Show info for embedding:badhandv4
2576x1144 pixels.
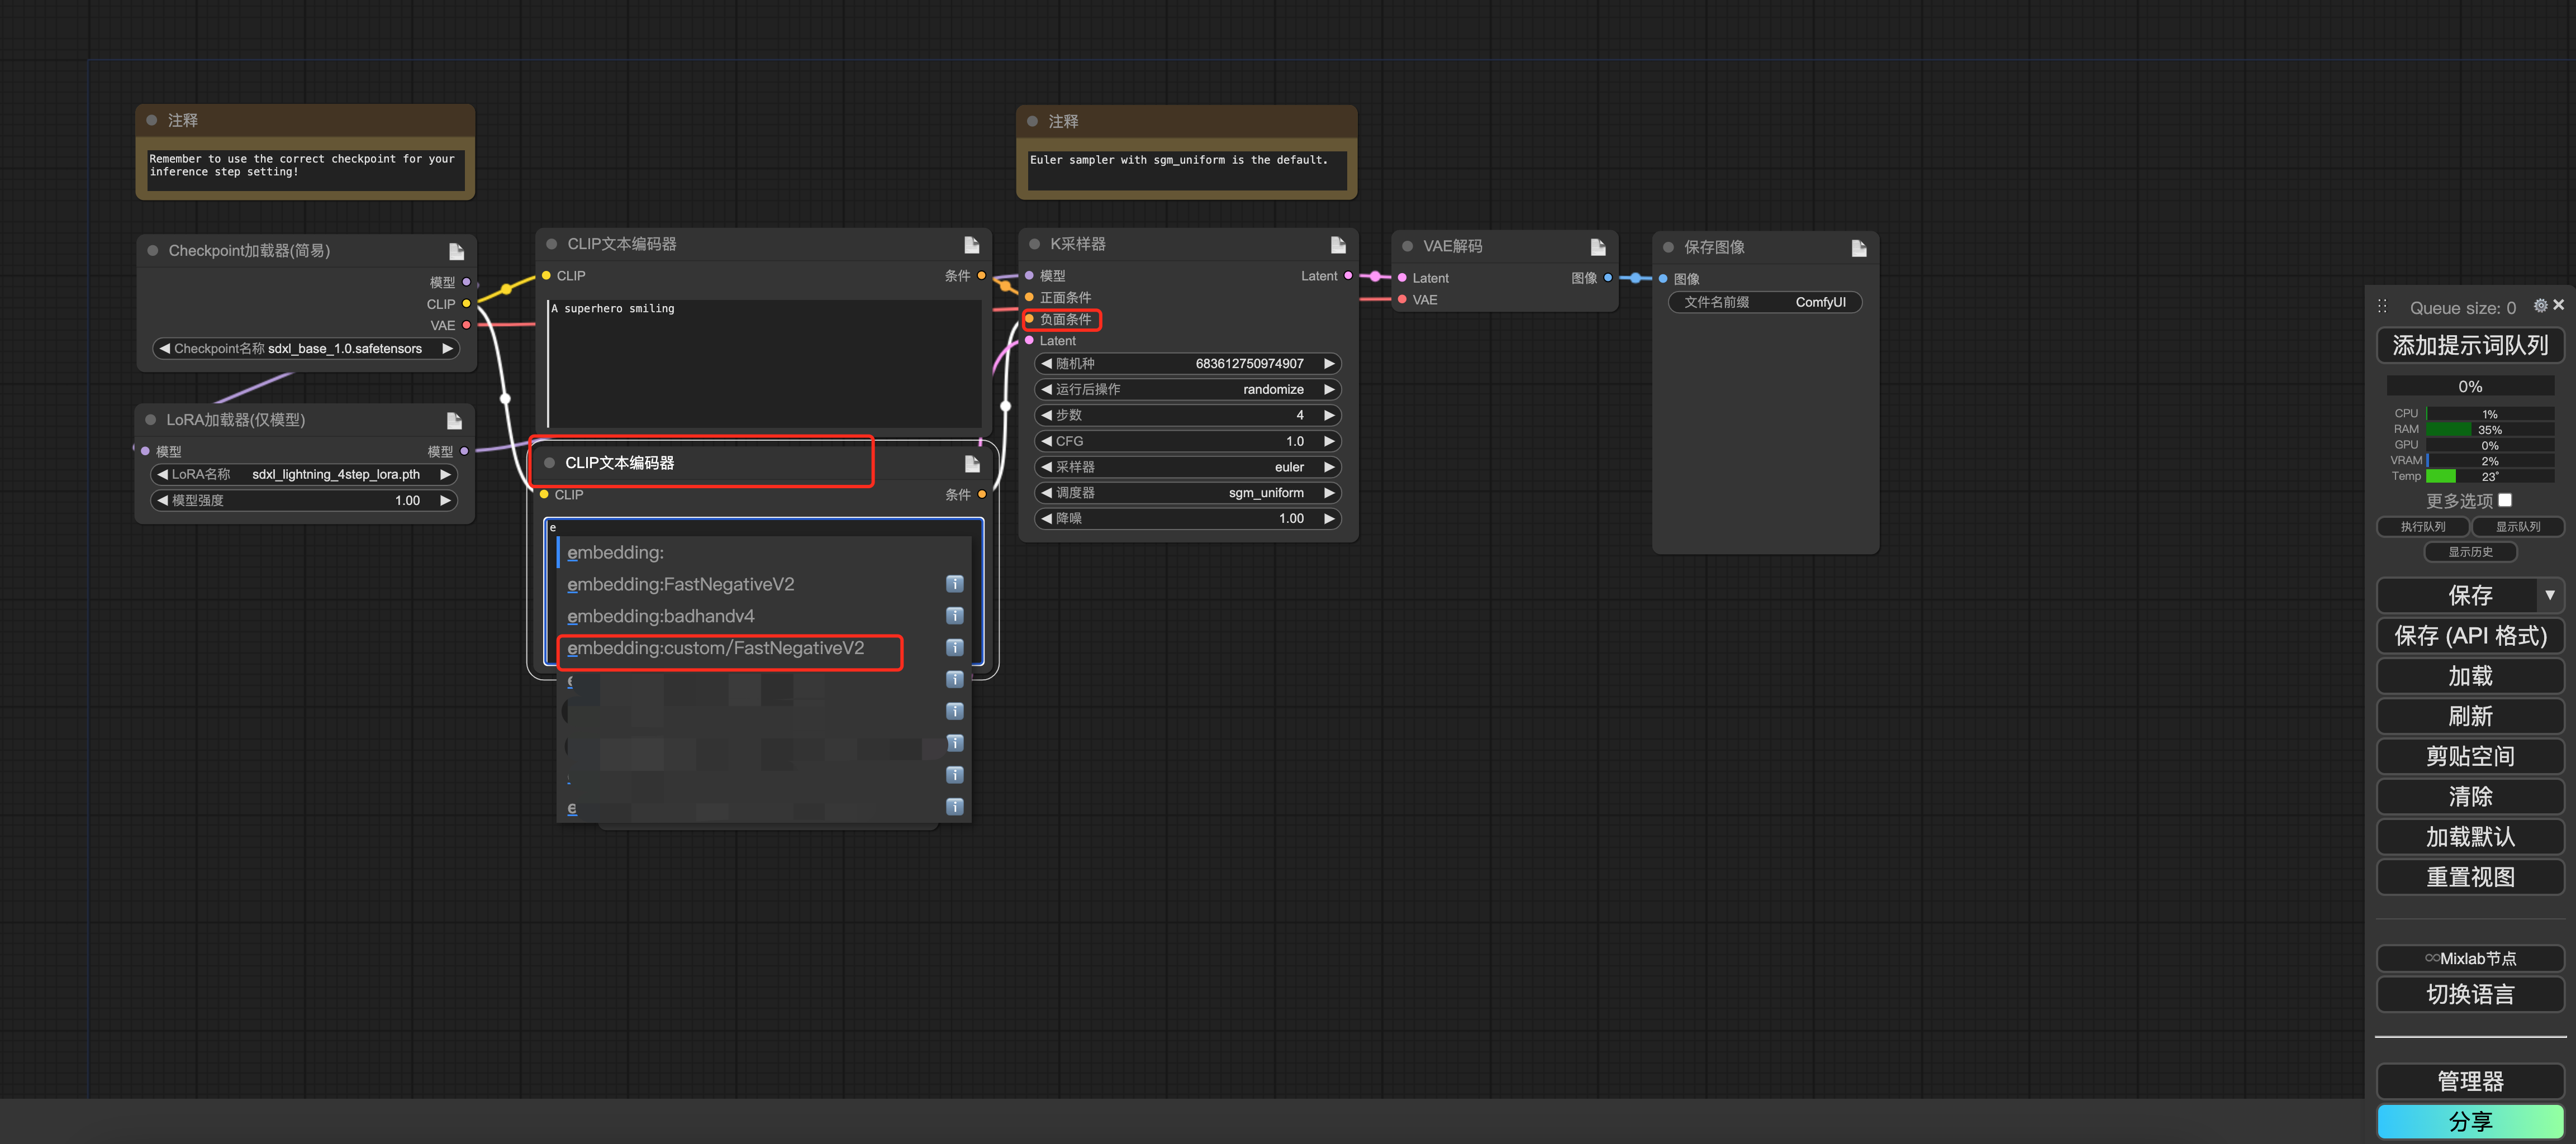[x=955, y=616]
